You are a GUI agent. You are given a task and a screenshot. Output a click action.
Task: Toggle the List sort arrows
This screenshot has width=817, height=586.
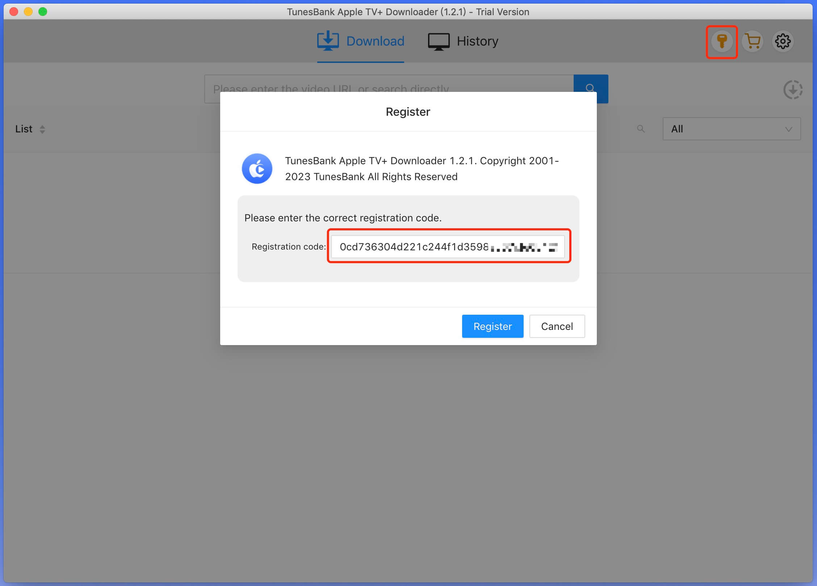point(42,129)
